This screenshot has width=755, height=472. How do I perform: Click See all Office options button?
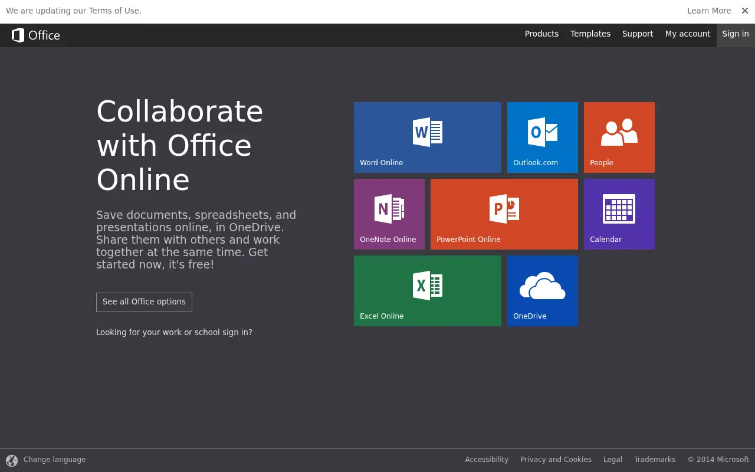144,302
